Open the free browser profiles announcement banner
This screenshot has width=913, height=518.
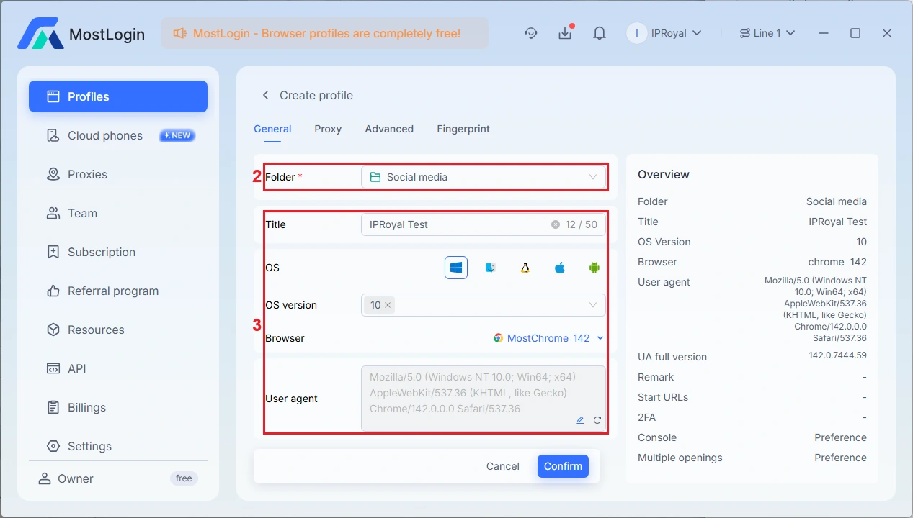pos(324,33)
